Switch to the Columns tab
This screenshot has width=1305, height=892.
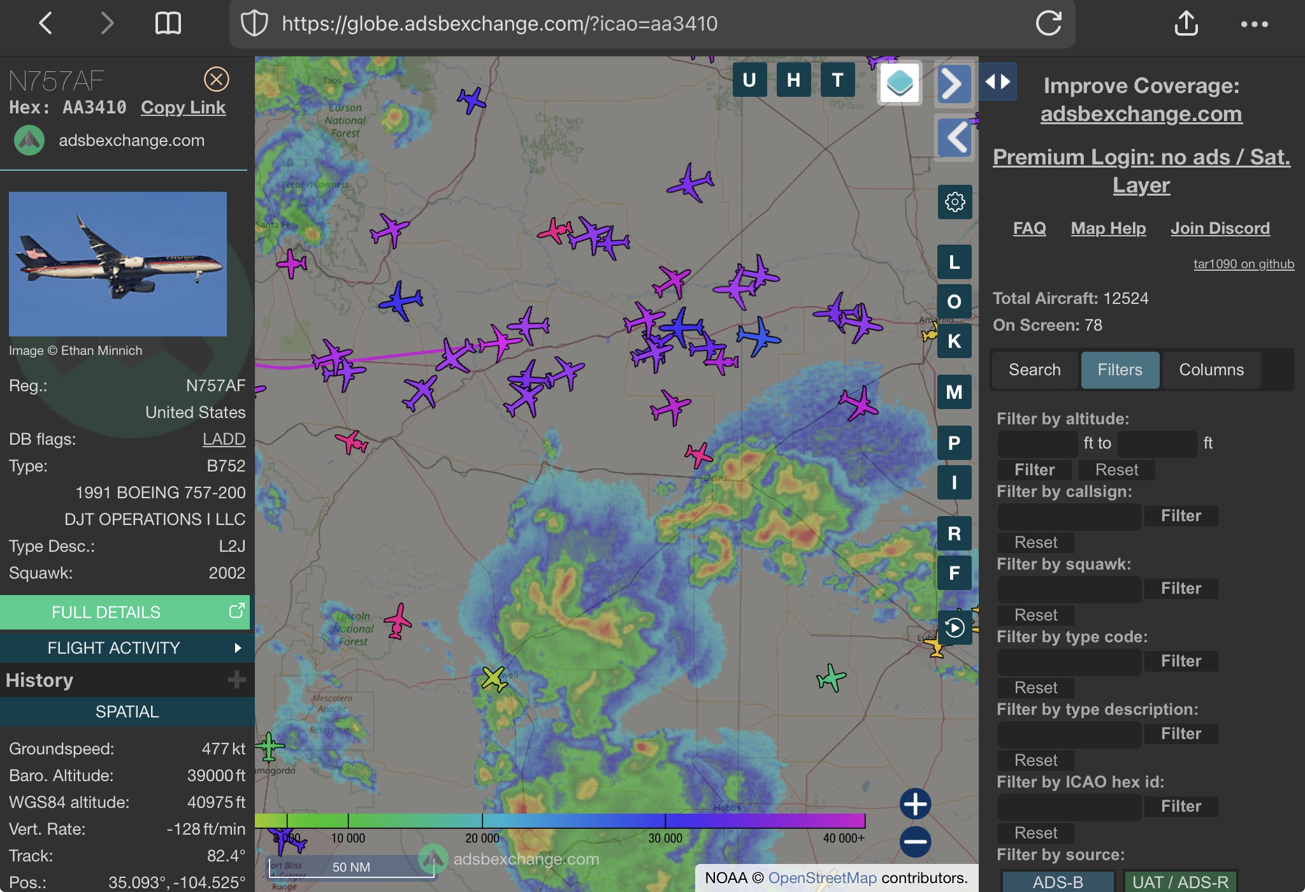click(1211, 370)
